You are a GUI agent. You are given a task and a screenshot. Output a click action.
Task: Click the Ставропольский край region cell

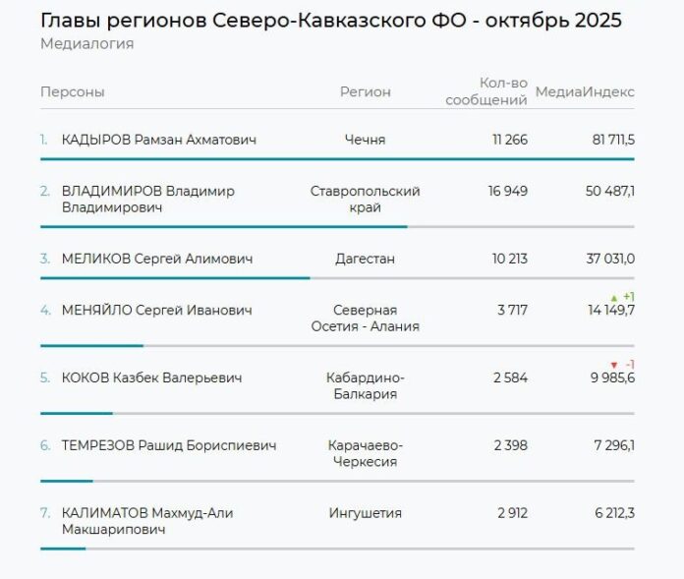pyautogui.click(x=366, y=200)
